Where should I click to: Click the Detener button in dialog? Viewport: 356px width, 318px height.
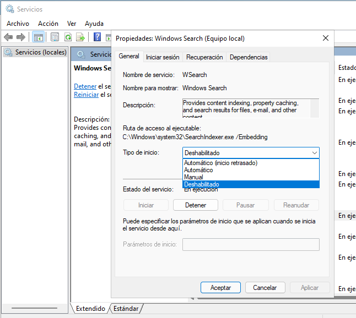(x=196, y=205)
